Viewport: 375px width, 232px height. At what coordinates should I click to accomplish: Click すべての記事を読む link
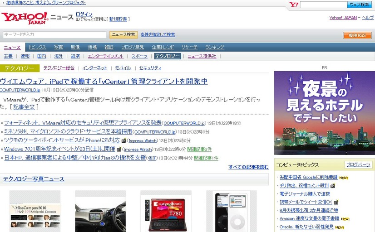click(248, 167)
